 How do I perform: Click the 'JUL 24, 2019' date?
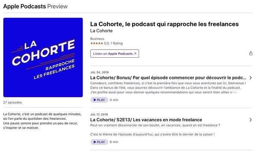pyautogui.click(x=99, y=72)
